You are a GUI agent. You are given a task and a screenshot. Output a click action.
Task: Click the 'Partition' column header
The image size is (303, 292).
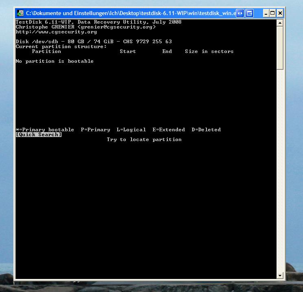click(x=46, y=51)
